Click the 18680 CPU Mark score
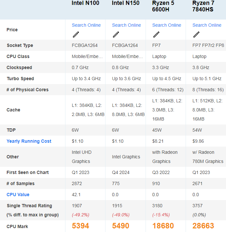 pos(163,226)
